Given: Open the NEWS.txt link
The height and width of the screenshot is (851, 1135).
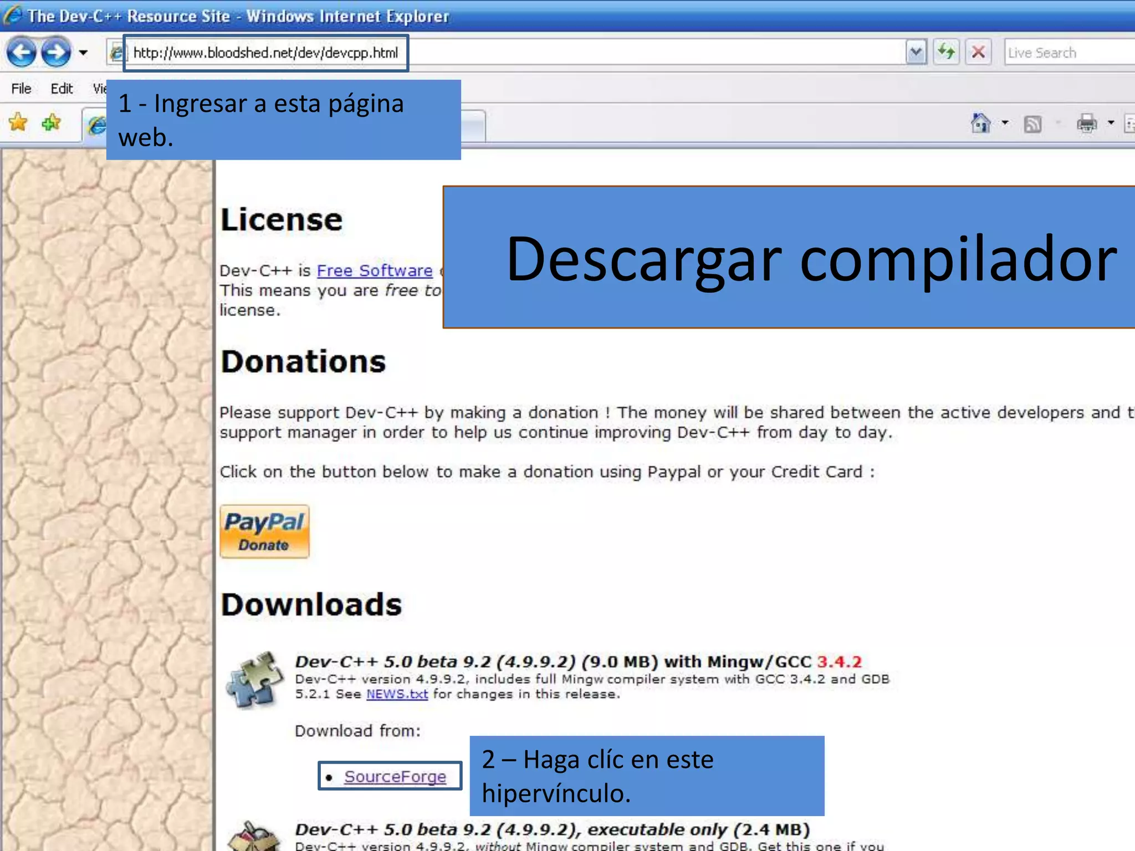Looking at the screenshot, I should [397, 694].
